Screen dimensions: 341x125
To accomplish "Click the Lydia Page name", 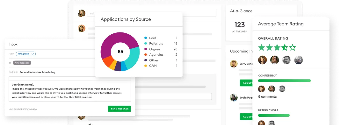I will pyautogui.click(x=246, y=98).
